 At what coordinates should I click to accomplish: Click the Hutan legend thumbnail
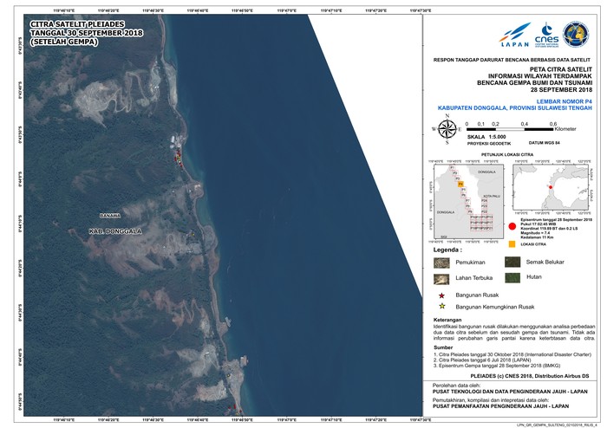[x=512, y=278]
